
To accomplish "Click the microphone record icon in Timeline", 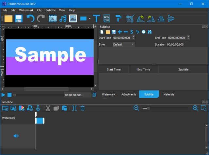I will coord(38,108).
